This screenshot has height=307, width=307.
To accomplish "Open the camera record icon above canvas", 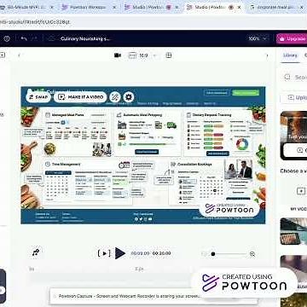I will pyautogui.click(x=118, y=55).
